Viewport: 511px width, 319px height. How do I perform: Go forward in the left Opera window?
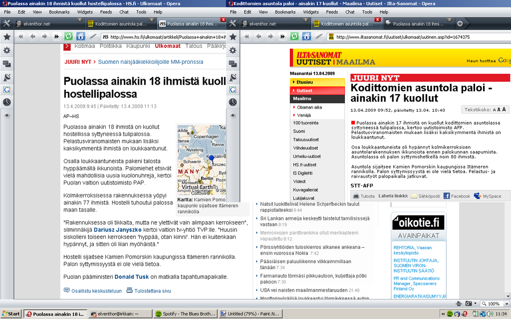pos(44,37)
